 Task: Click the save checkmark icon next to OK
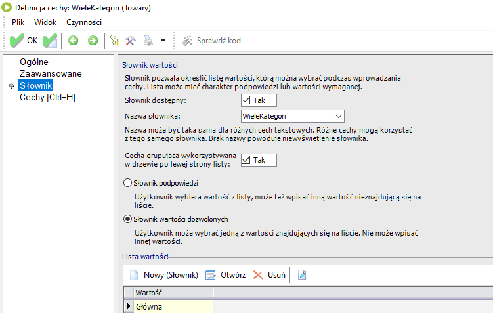(50, 41)
